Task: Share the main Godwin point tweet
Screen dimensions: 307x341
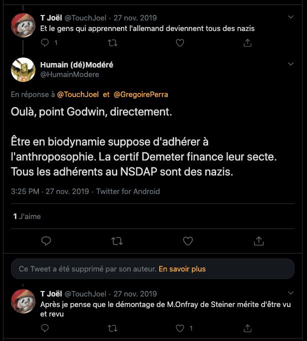Action: [259, 241]
